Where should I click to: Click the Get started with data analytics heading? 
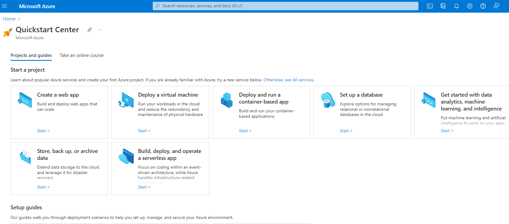tap(471, 102)
